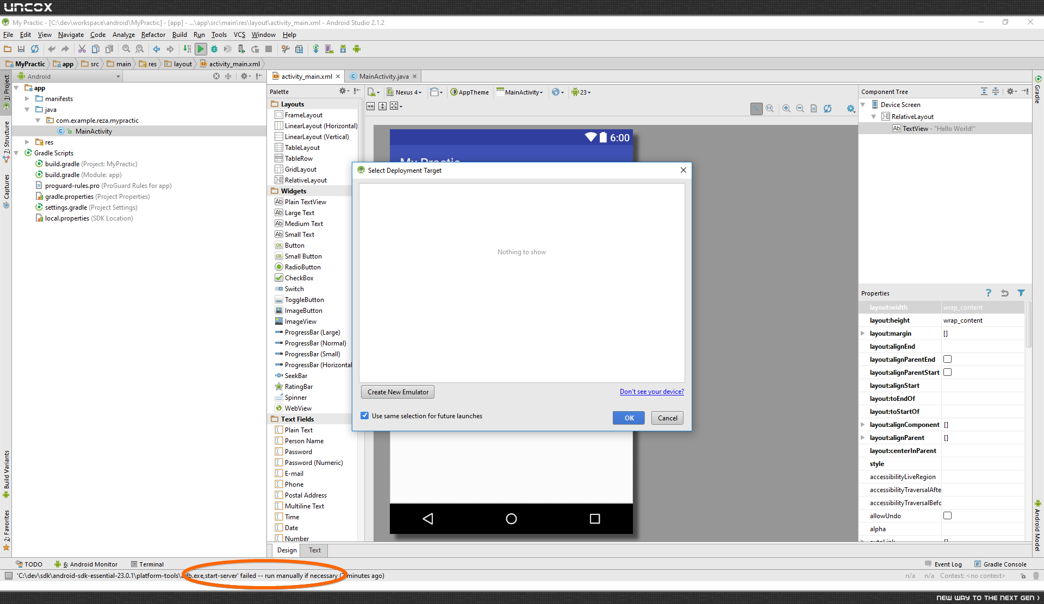Click Cancel in deployment target dialog
This screenshot has height=604, width=1044.
(x=667, y=418)
